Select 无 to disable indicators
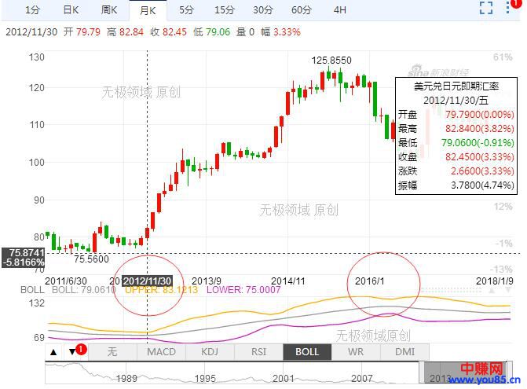This screenshot has width=527, height=389. tap(112, 351)
